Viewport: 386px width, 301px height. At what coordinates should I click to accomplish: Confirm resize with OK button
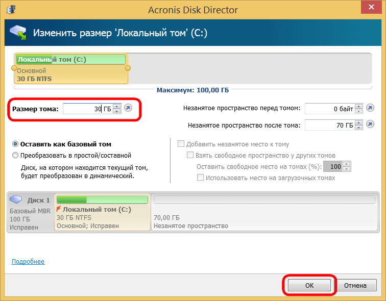309,285
